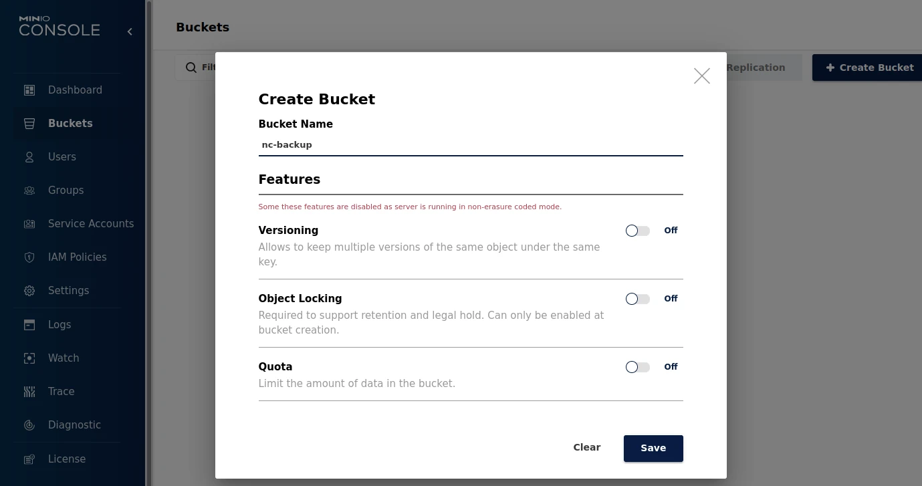This screenshot has width=922, height=486.
Task: Click the Clear button
Action: [587, 448]
